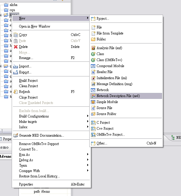Select the Class (OMNeT++) icon
Screen dimensions: 181x196
tap(93, 60)
